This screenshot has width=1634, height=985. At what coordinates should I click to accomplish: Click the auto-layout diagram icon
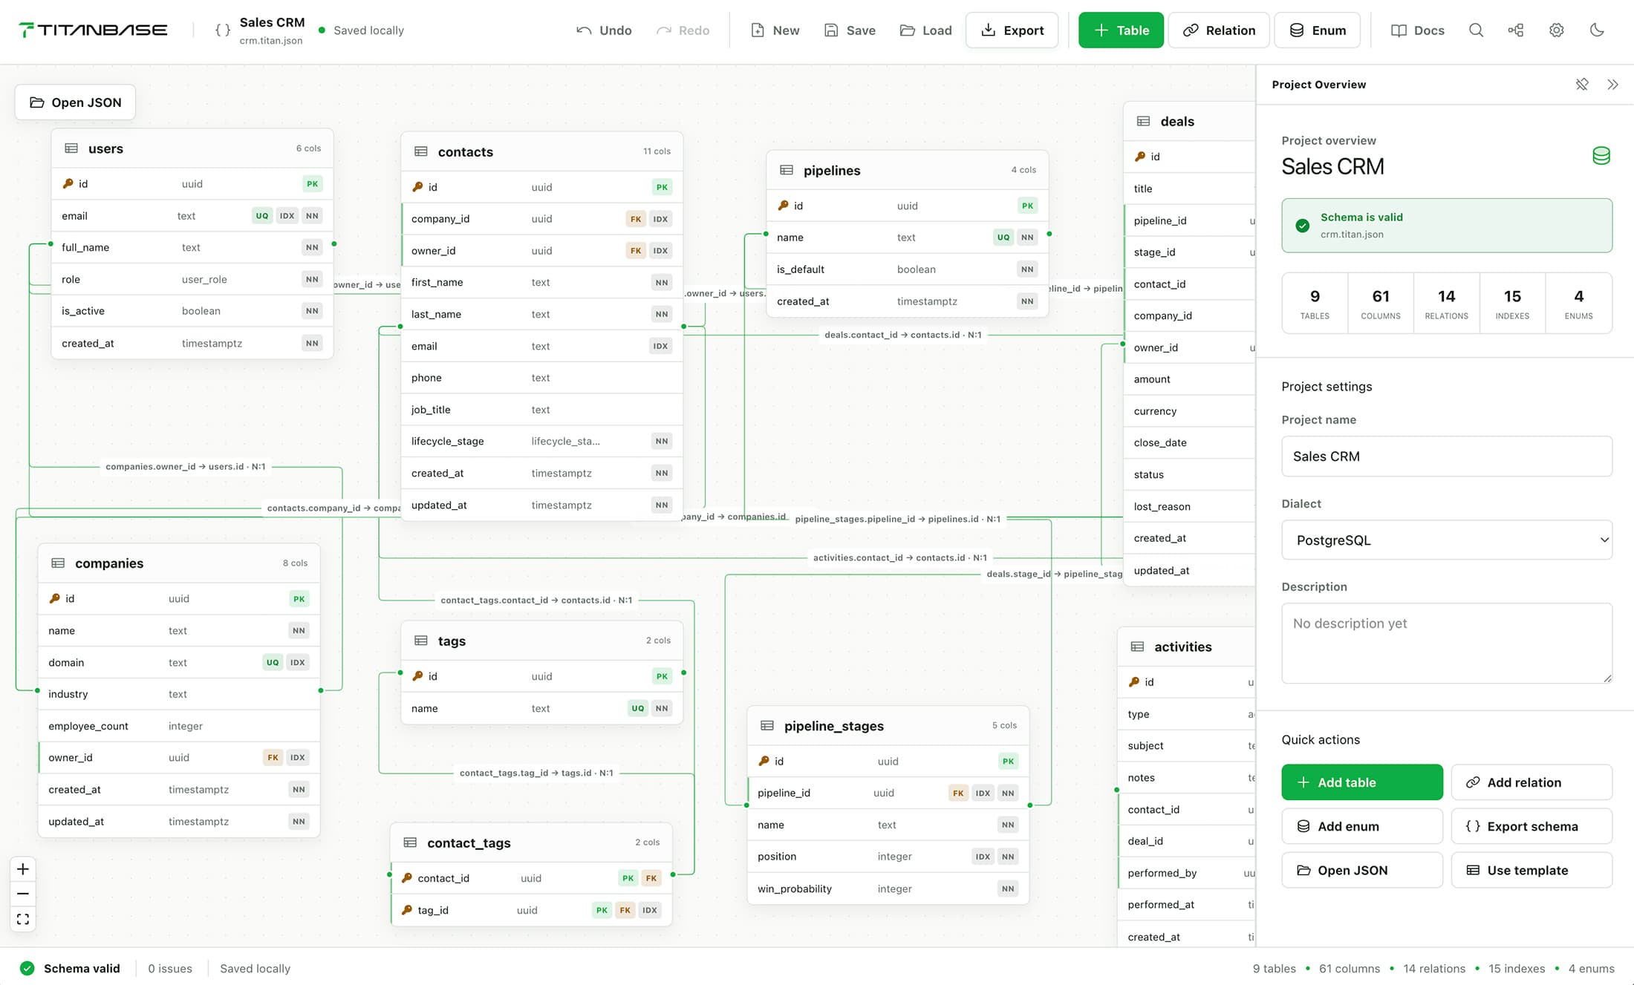pos(1516,30)
